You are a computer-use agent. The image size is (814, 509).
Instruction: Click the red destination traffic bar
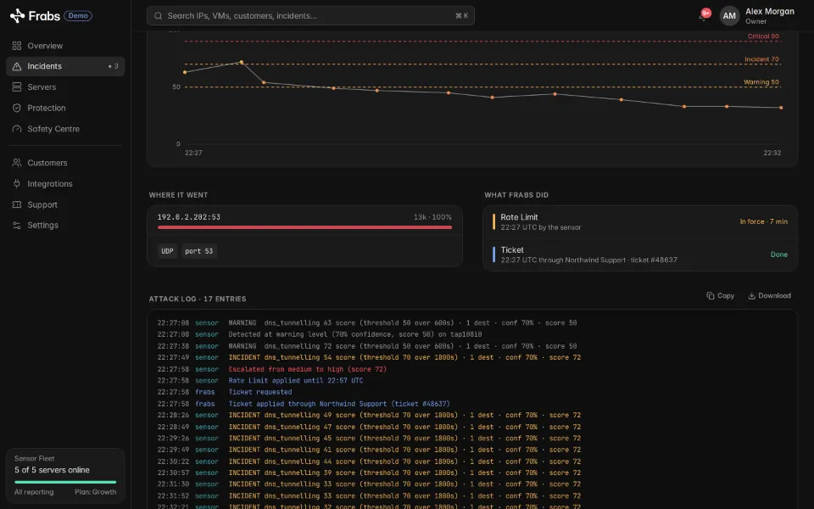pyautogui.click(x=304, y=227)
